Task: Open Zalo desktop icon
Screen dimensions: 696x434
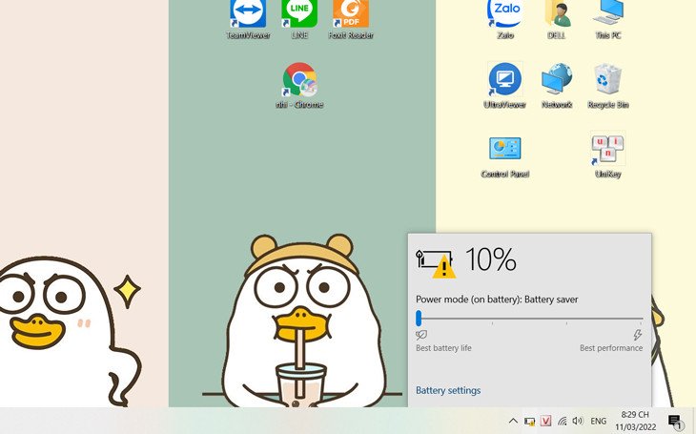Action: click(504, 15)
